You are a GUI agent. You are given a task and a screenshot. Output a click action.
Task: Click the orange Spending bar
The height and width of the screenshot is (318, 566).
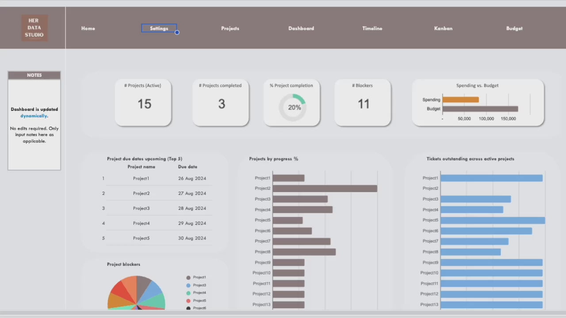460,100
